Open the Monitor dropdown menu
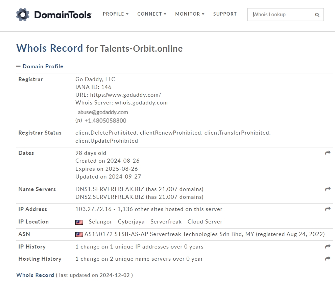The width and height of the screenshot is (335, 282). click(190, 14)
